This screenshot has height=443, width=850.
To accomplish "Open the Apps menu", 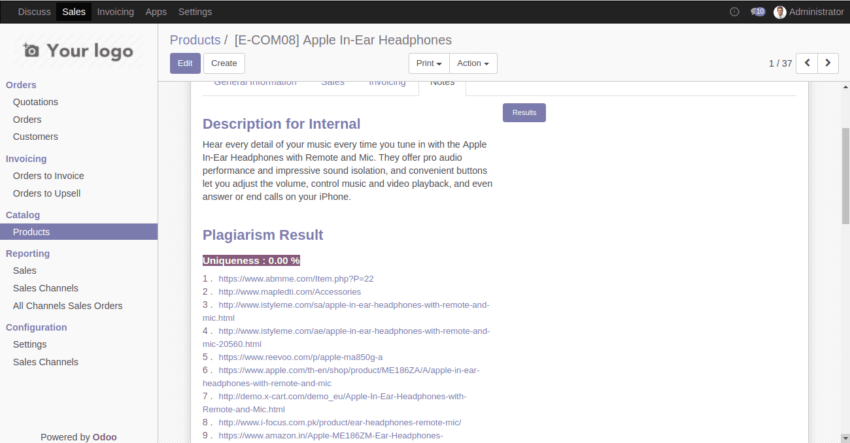I will 156,12.
